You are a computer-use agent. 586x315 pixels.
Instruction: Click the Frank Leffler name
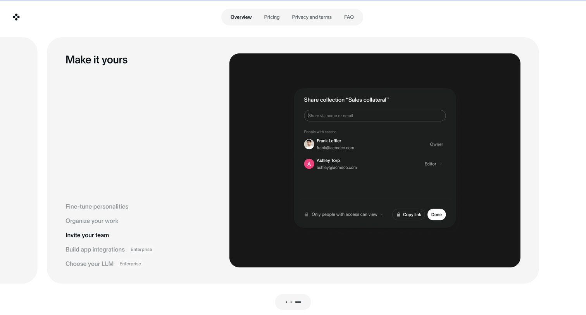329,141
